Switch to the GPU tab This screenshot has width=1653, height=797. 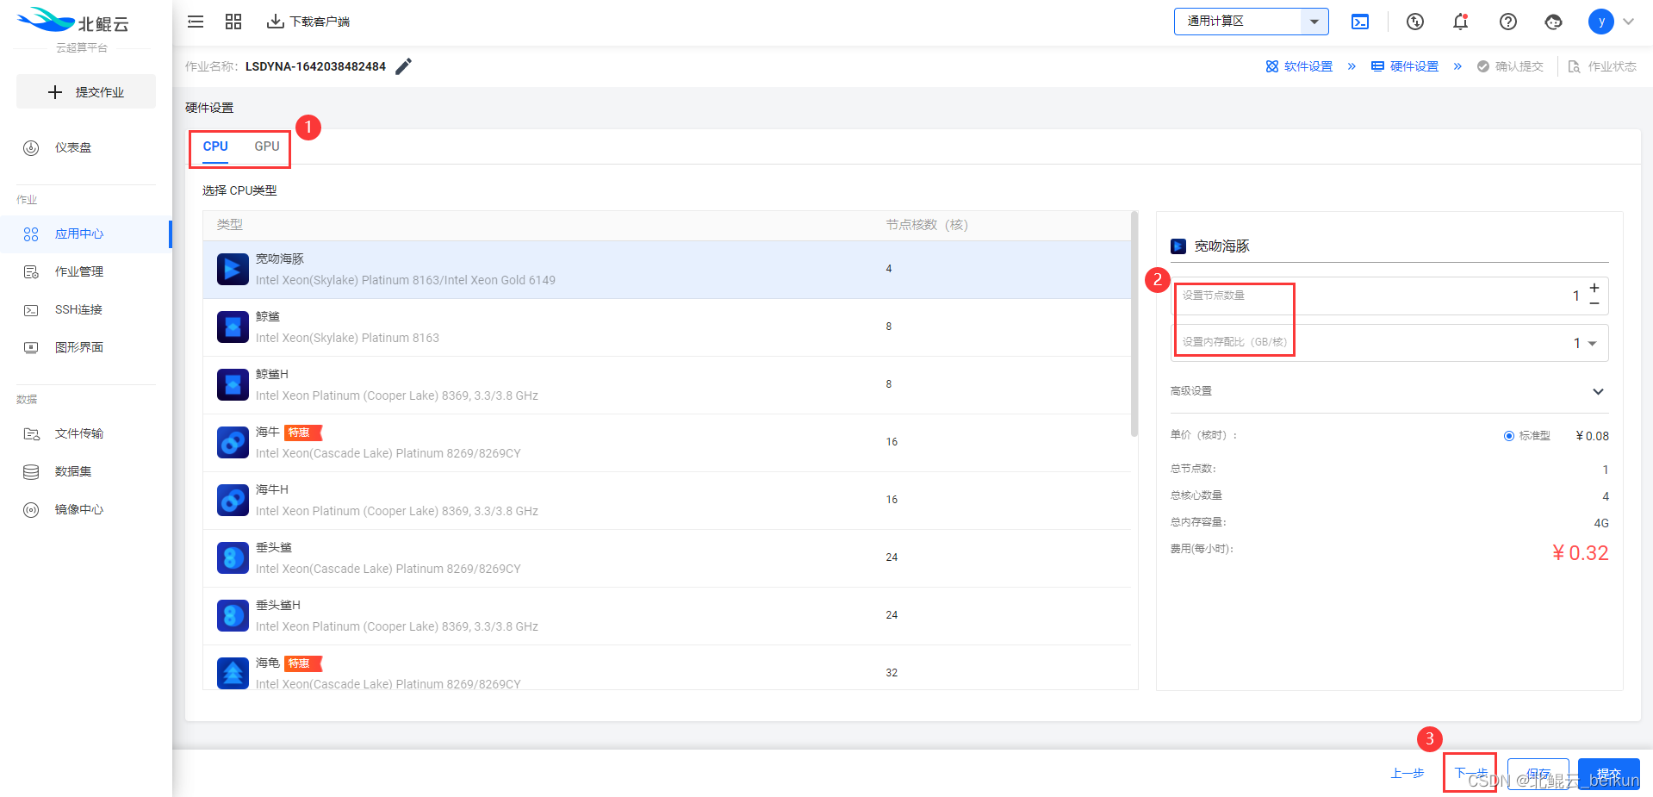(x=267, y=146)
